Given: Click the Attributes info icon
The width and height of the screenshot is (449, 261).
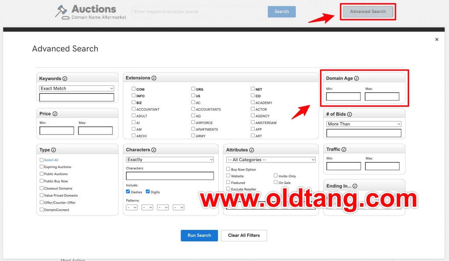Looking at the screenshot, I should pyautogui.click(x=252, y=150).
